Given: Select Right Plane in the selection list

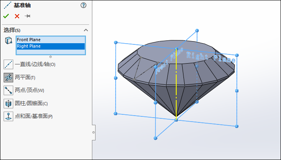Looking at the screenshot, I should (51, 46).
